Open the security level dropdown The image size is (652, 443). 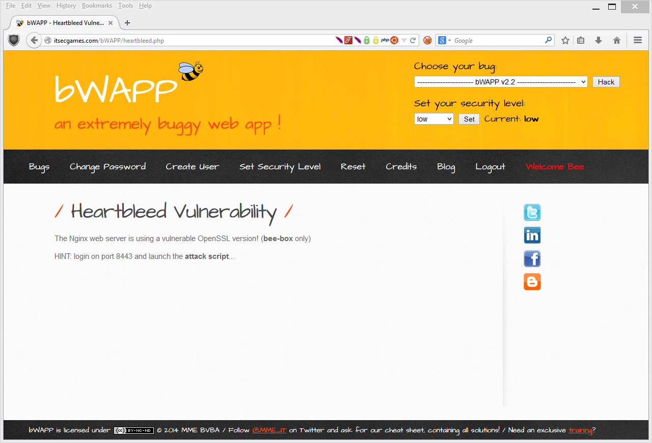pos(433,119)
